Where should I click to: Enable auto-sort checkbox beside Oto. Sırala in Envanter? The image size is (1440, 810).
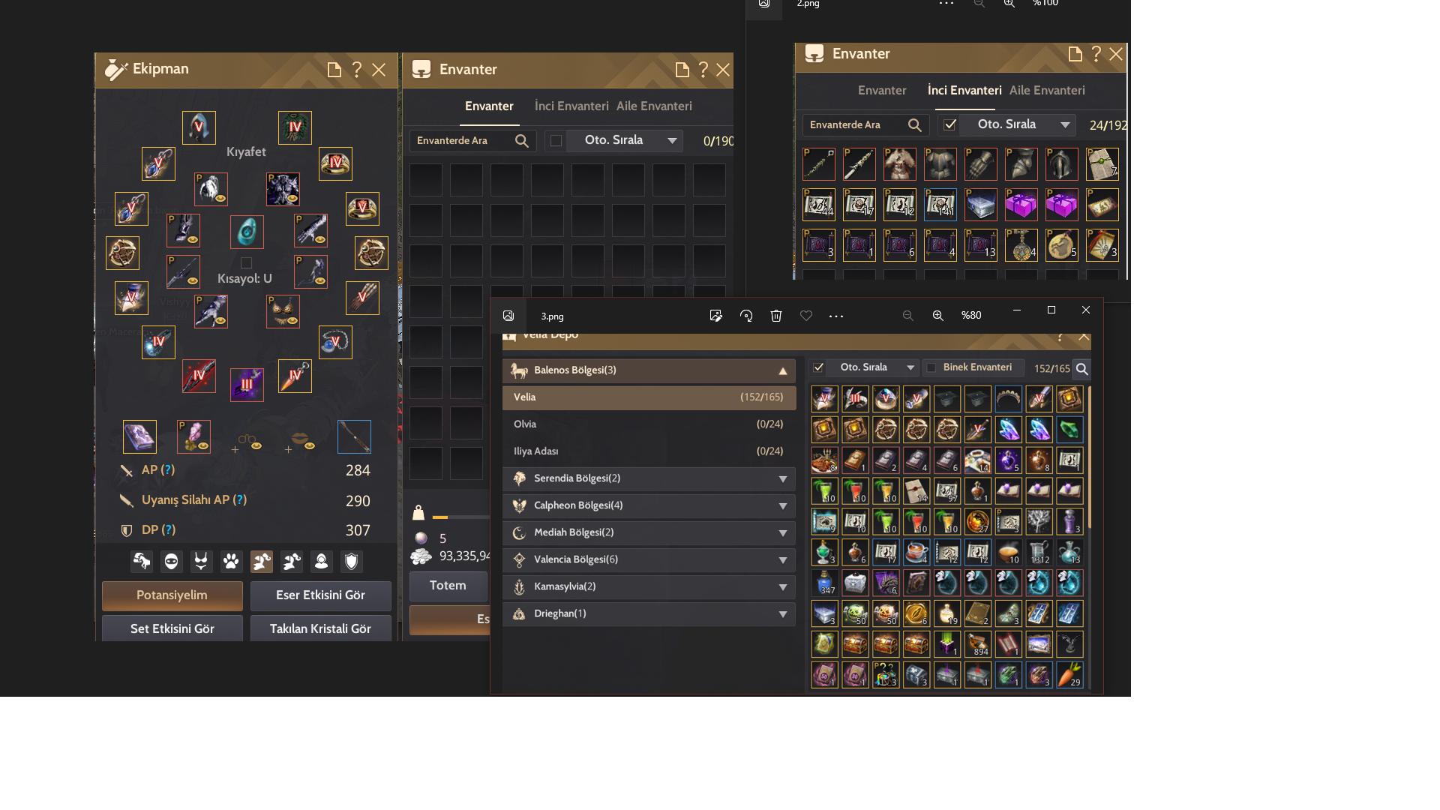[556, 140]
